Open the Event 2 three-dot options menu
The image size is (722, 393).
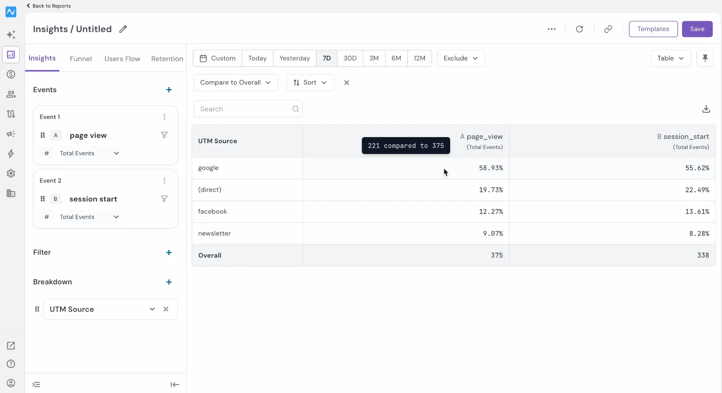pos(164,181)
